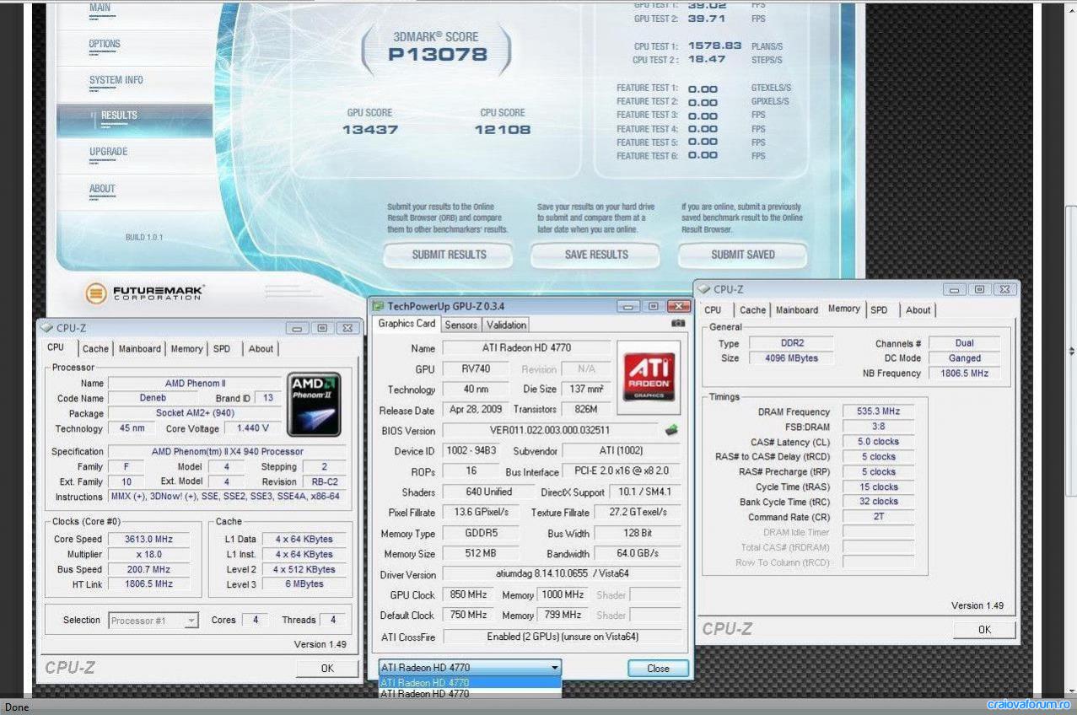1077x715 pixels.
Task: Switch to the Sensors tab in GPU-Z
Action: coord(461,325)
